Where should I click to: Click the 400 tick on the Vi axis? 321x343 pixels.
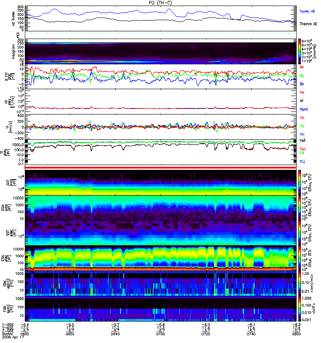(x=21, y=115)
